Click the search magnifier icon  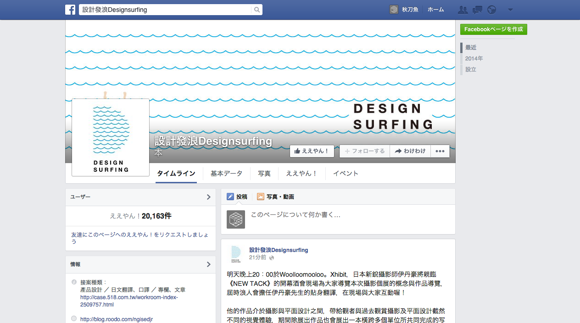click(x=257, y=10)
